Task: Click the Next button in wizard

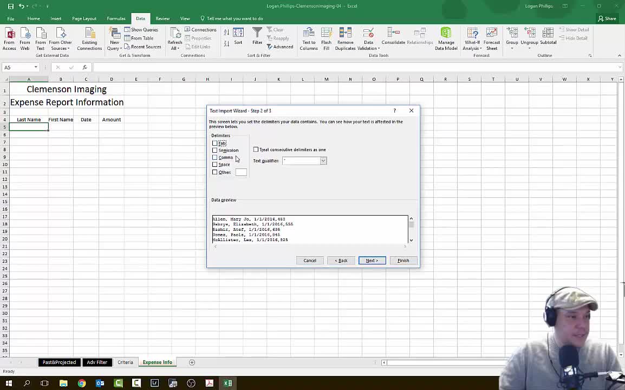Action: point(372,261)
